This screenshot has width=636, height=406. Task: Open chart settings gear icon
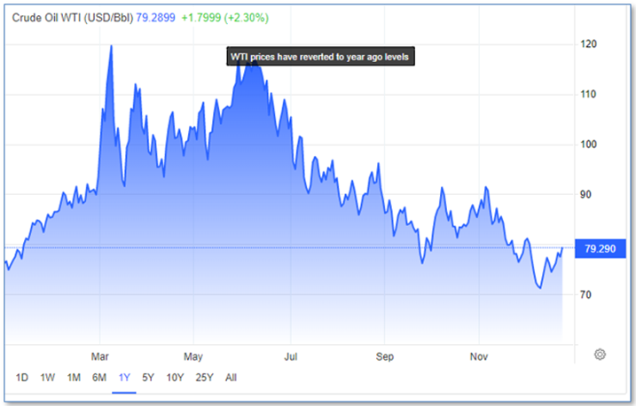pos(600,355)
